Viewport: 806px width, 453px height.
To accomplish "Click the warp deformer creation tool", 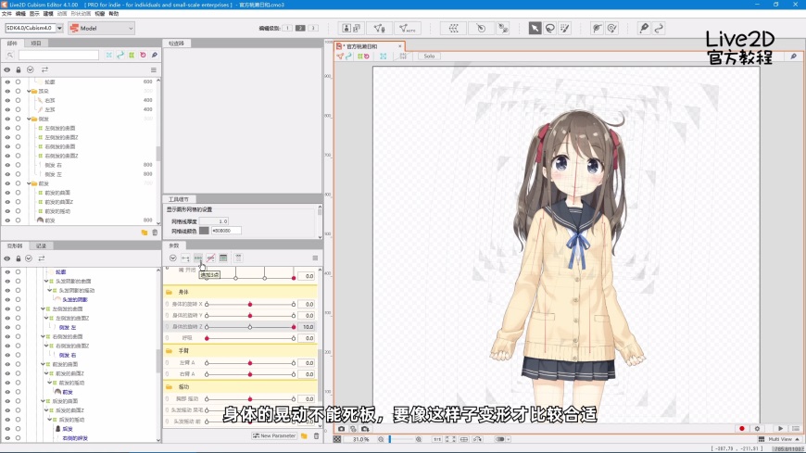I will click(453, 29).
